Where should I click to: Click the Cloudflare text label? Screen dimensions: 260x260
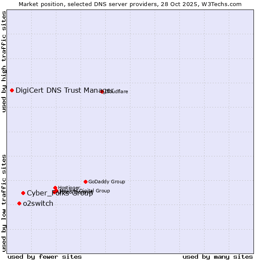click(x=117, y=91)
